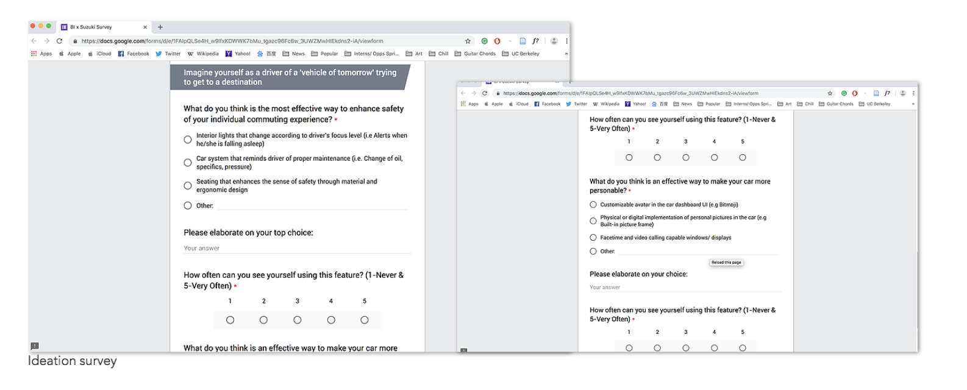
Task: Choose rating 1 in left window scale
Action: [230, 320]
